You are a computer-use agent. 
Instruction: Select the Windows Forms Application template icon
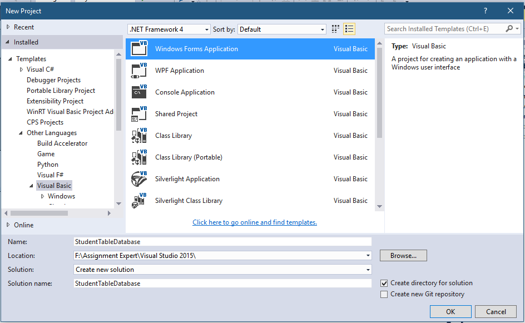pyautogui.click(x=138, y=49)
